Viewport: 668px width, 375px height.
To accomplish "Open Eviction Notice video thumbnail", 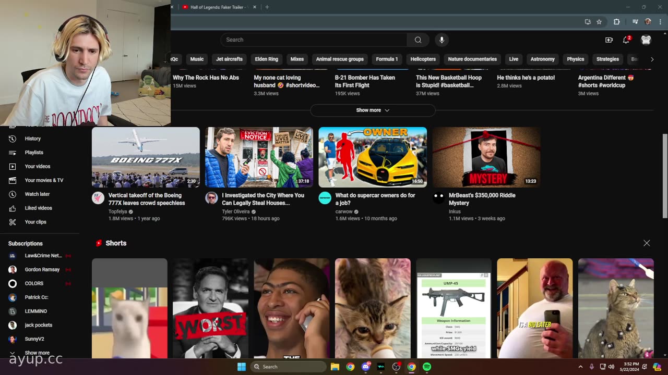I will click(x=259, y=157).
